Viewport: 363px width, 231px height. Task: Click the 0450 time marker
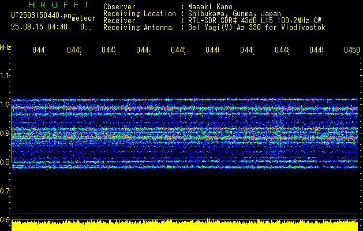(x=352, y=50)
